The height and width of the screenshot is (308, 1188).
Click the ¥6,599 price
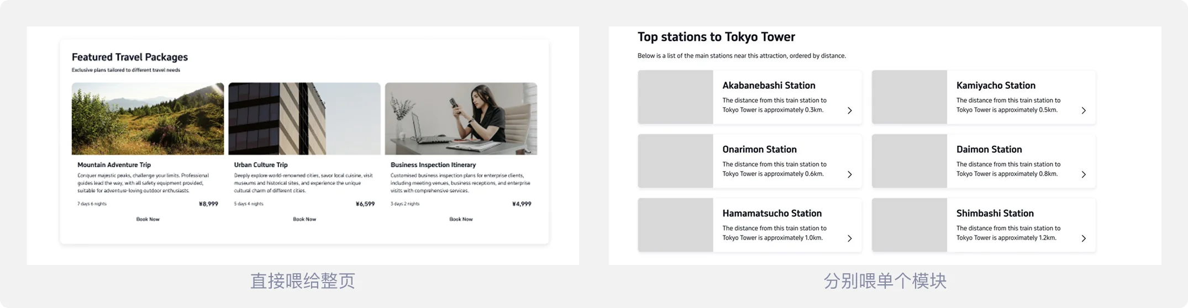click(x=365, y=204)
